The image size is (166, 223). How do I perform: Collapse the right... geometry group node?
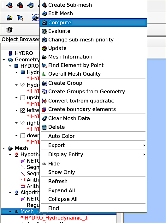[16, 123]
